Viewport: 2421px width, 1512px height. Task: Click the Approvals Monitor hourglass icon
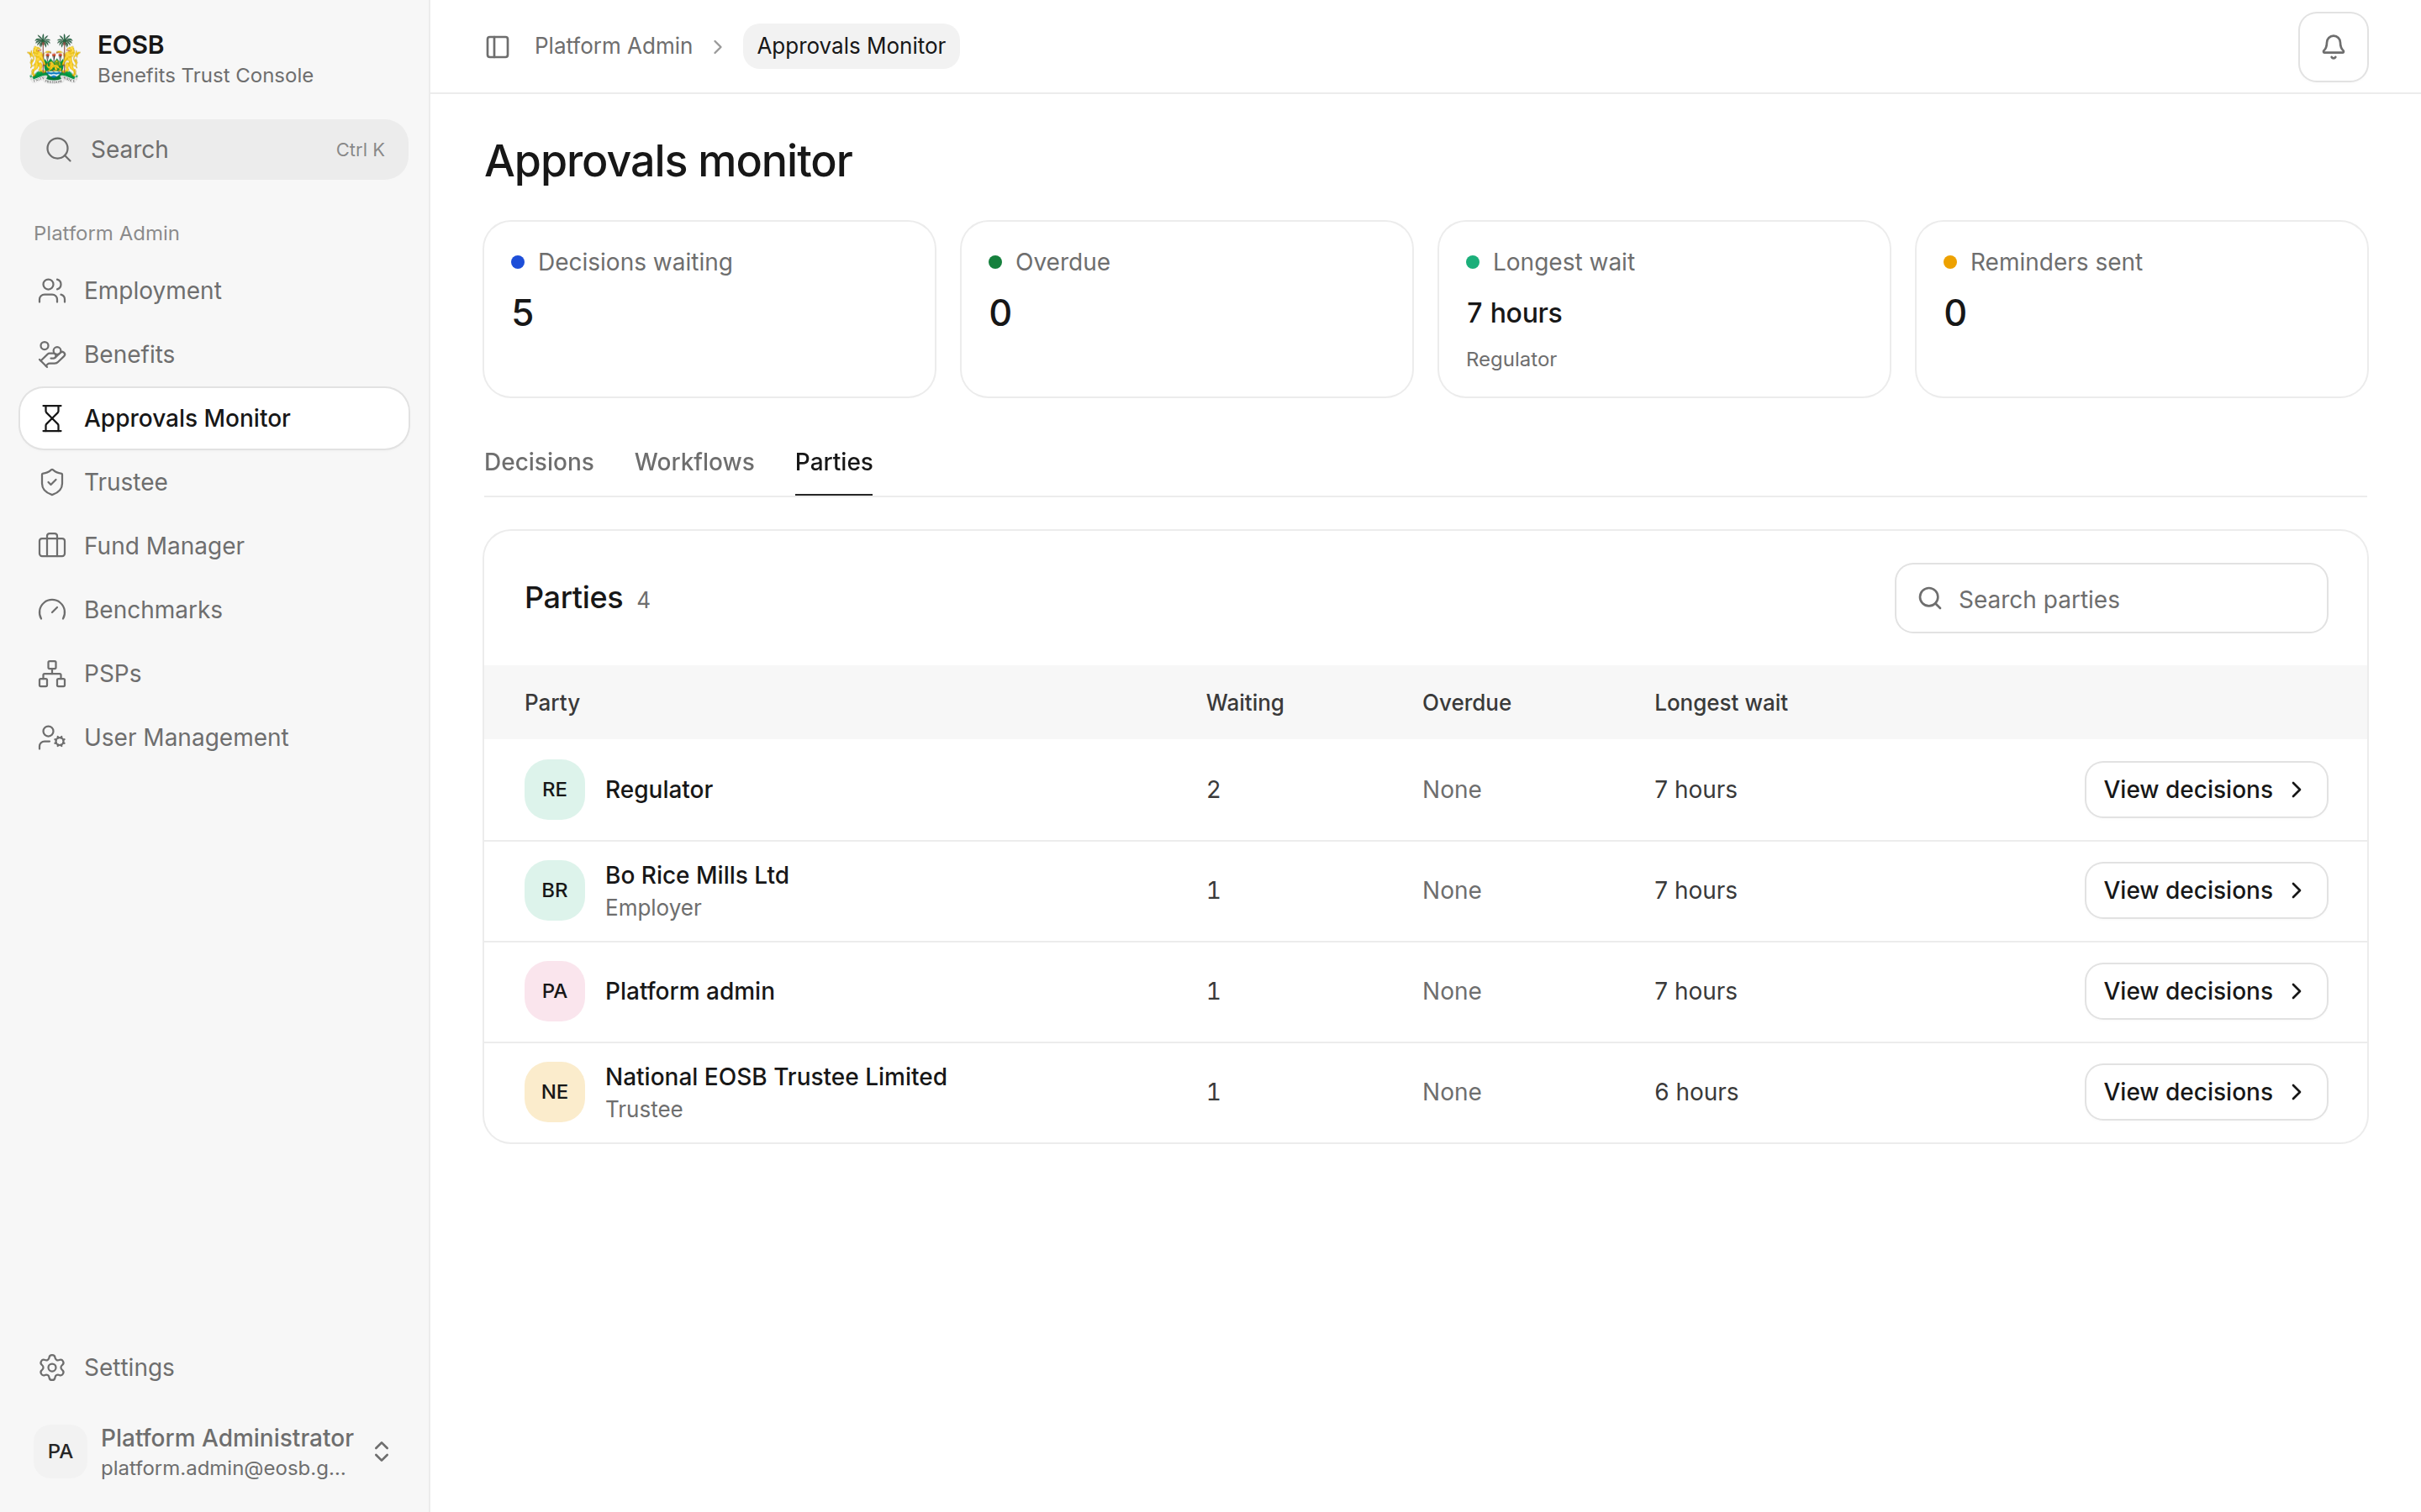[52, 418]
